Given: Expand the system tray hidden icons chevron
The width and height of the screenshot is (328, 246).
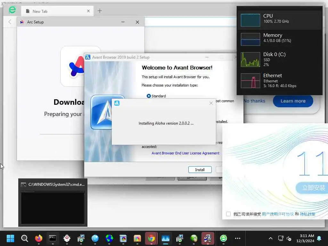Looking at the screenshot, I should [x=270, y=238].
